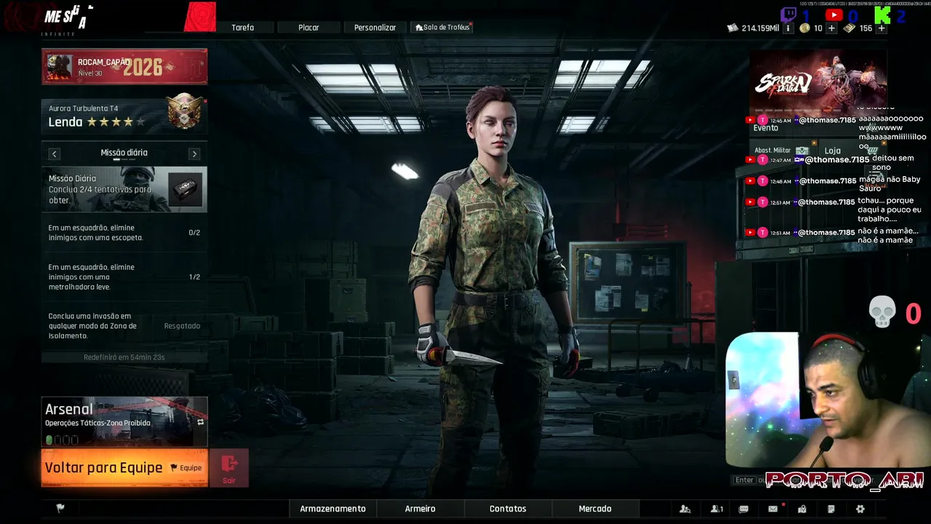This screenshot has width=931, height=524.
Task: Click the light machine gun mission 1/2
Action: pyautogui.click(x=124, y=277)
